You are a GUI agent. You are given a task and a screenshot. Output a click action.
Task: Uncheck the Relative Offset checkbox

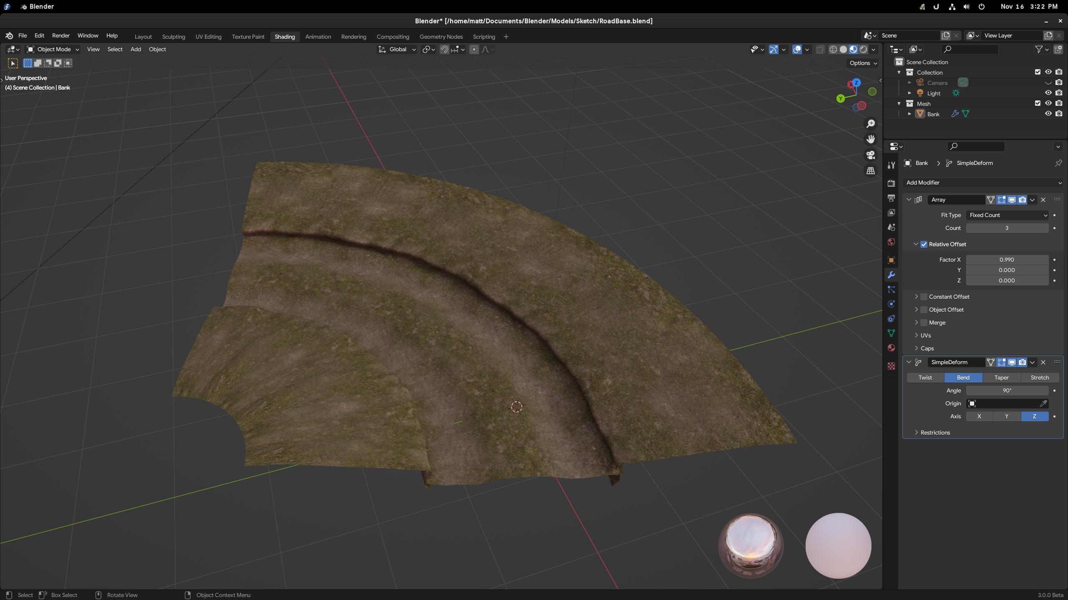pos(924,244)
